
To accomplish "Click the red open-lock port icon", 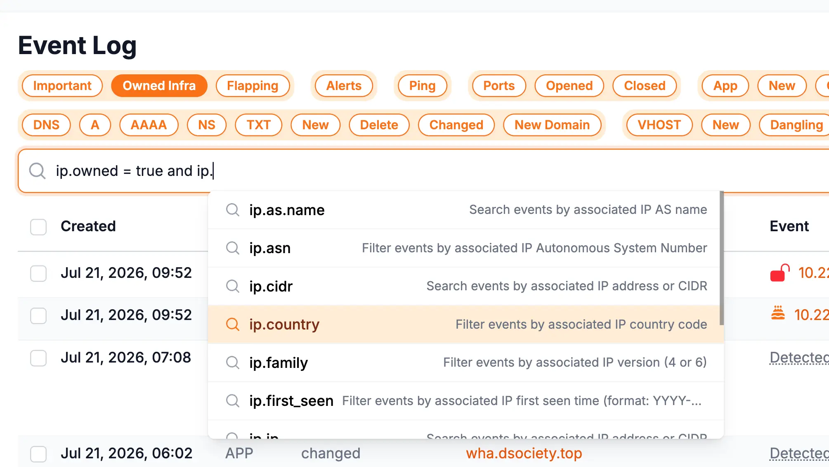I will pyautogui.click(x=779, y=273).
